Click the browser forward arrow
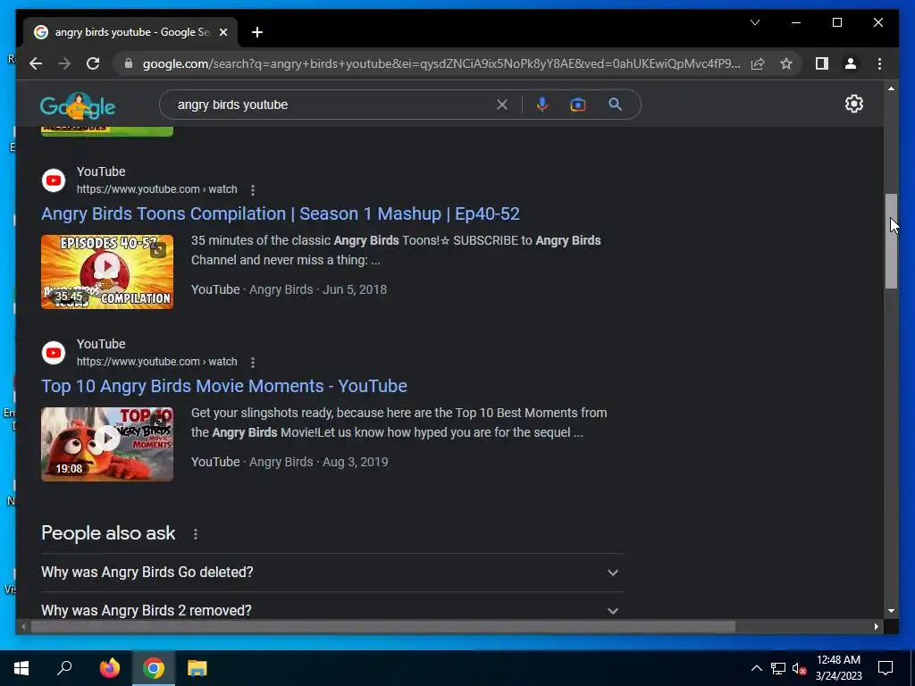Viewport: 915px width, 686px height. (64, 63)
